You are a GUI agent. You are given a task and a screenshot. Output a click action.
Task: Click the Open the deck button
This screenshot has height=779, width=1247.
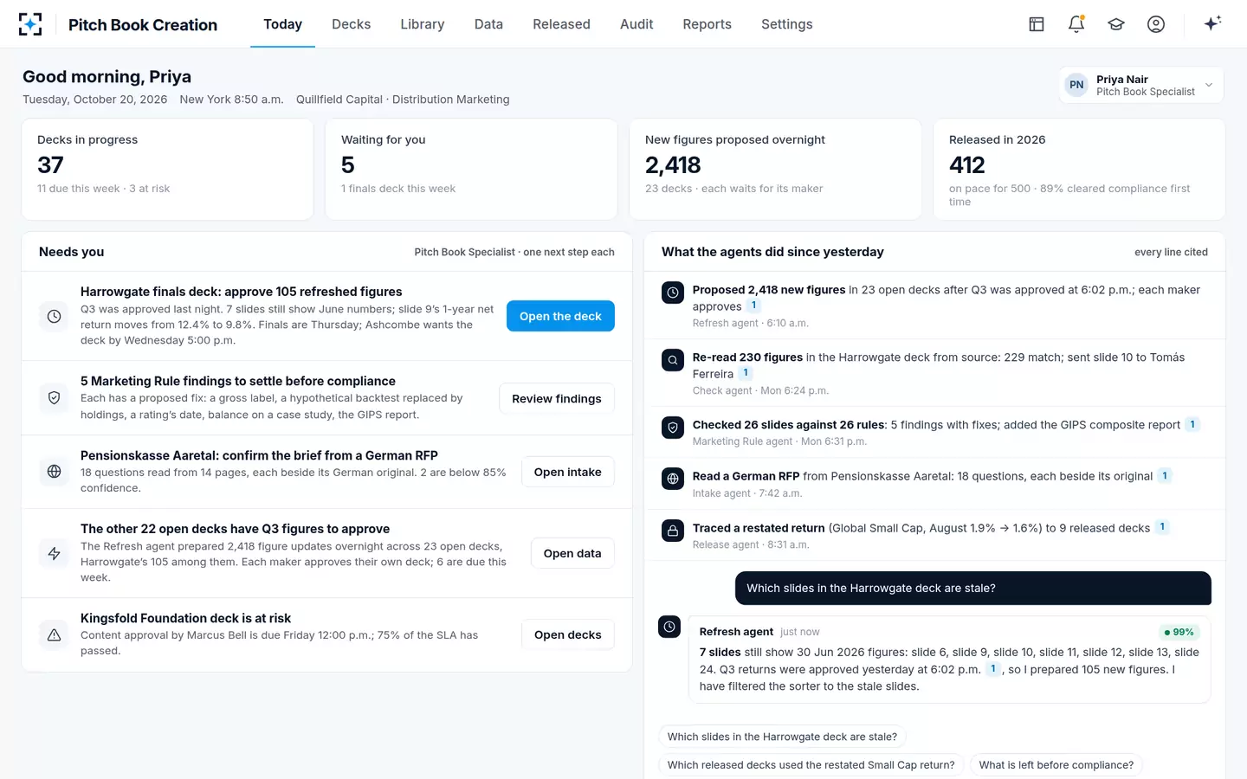point(560,317)
